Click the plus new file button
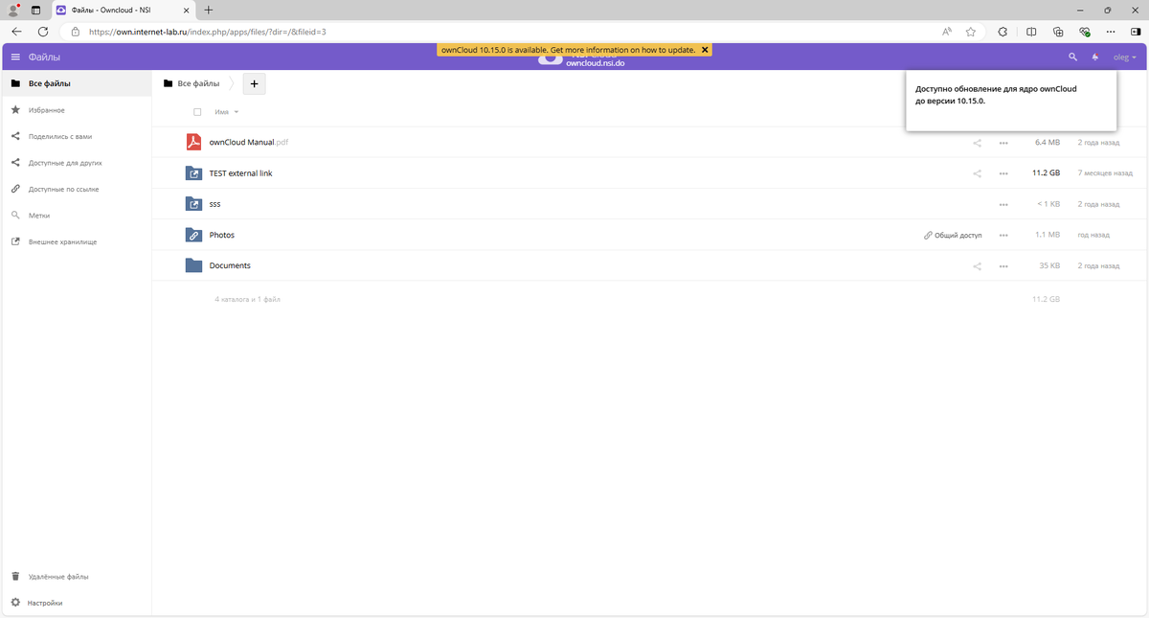Viewport: 1149px width, 618px height. [254, 83]
